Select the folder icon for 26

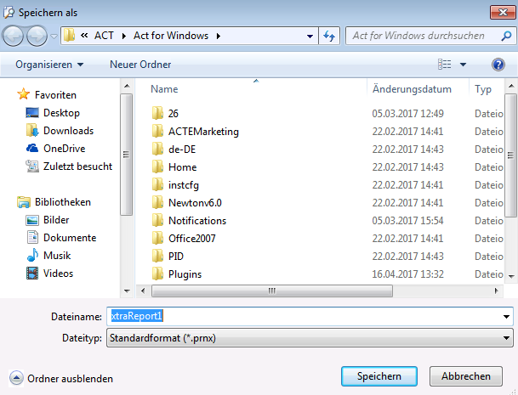(x=157, y=113)
